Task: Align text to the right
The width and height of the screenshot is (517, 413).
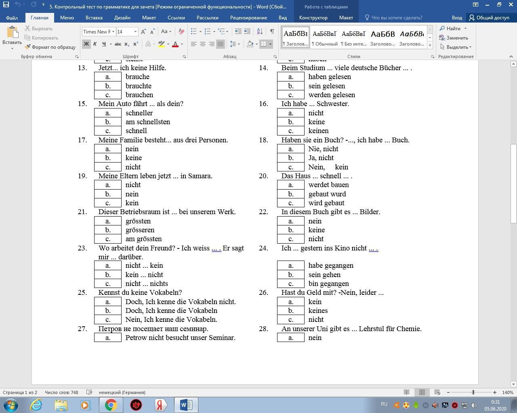Action: [212, 44]
